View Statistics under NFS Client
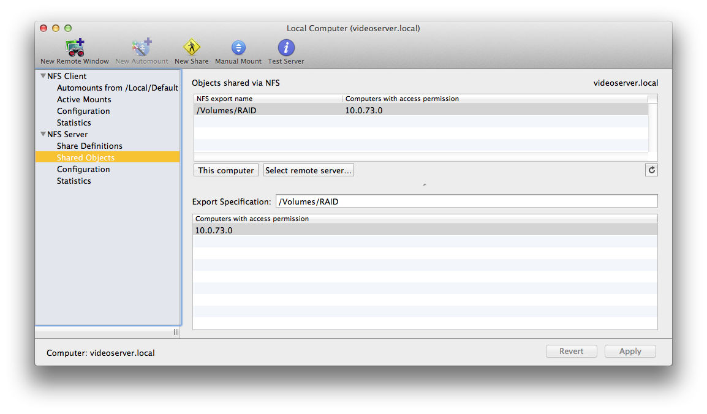Screen dimensions: 707x414 (74, 123)
